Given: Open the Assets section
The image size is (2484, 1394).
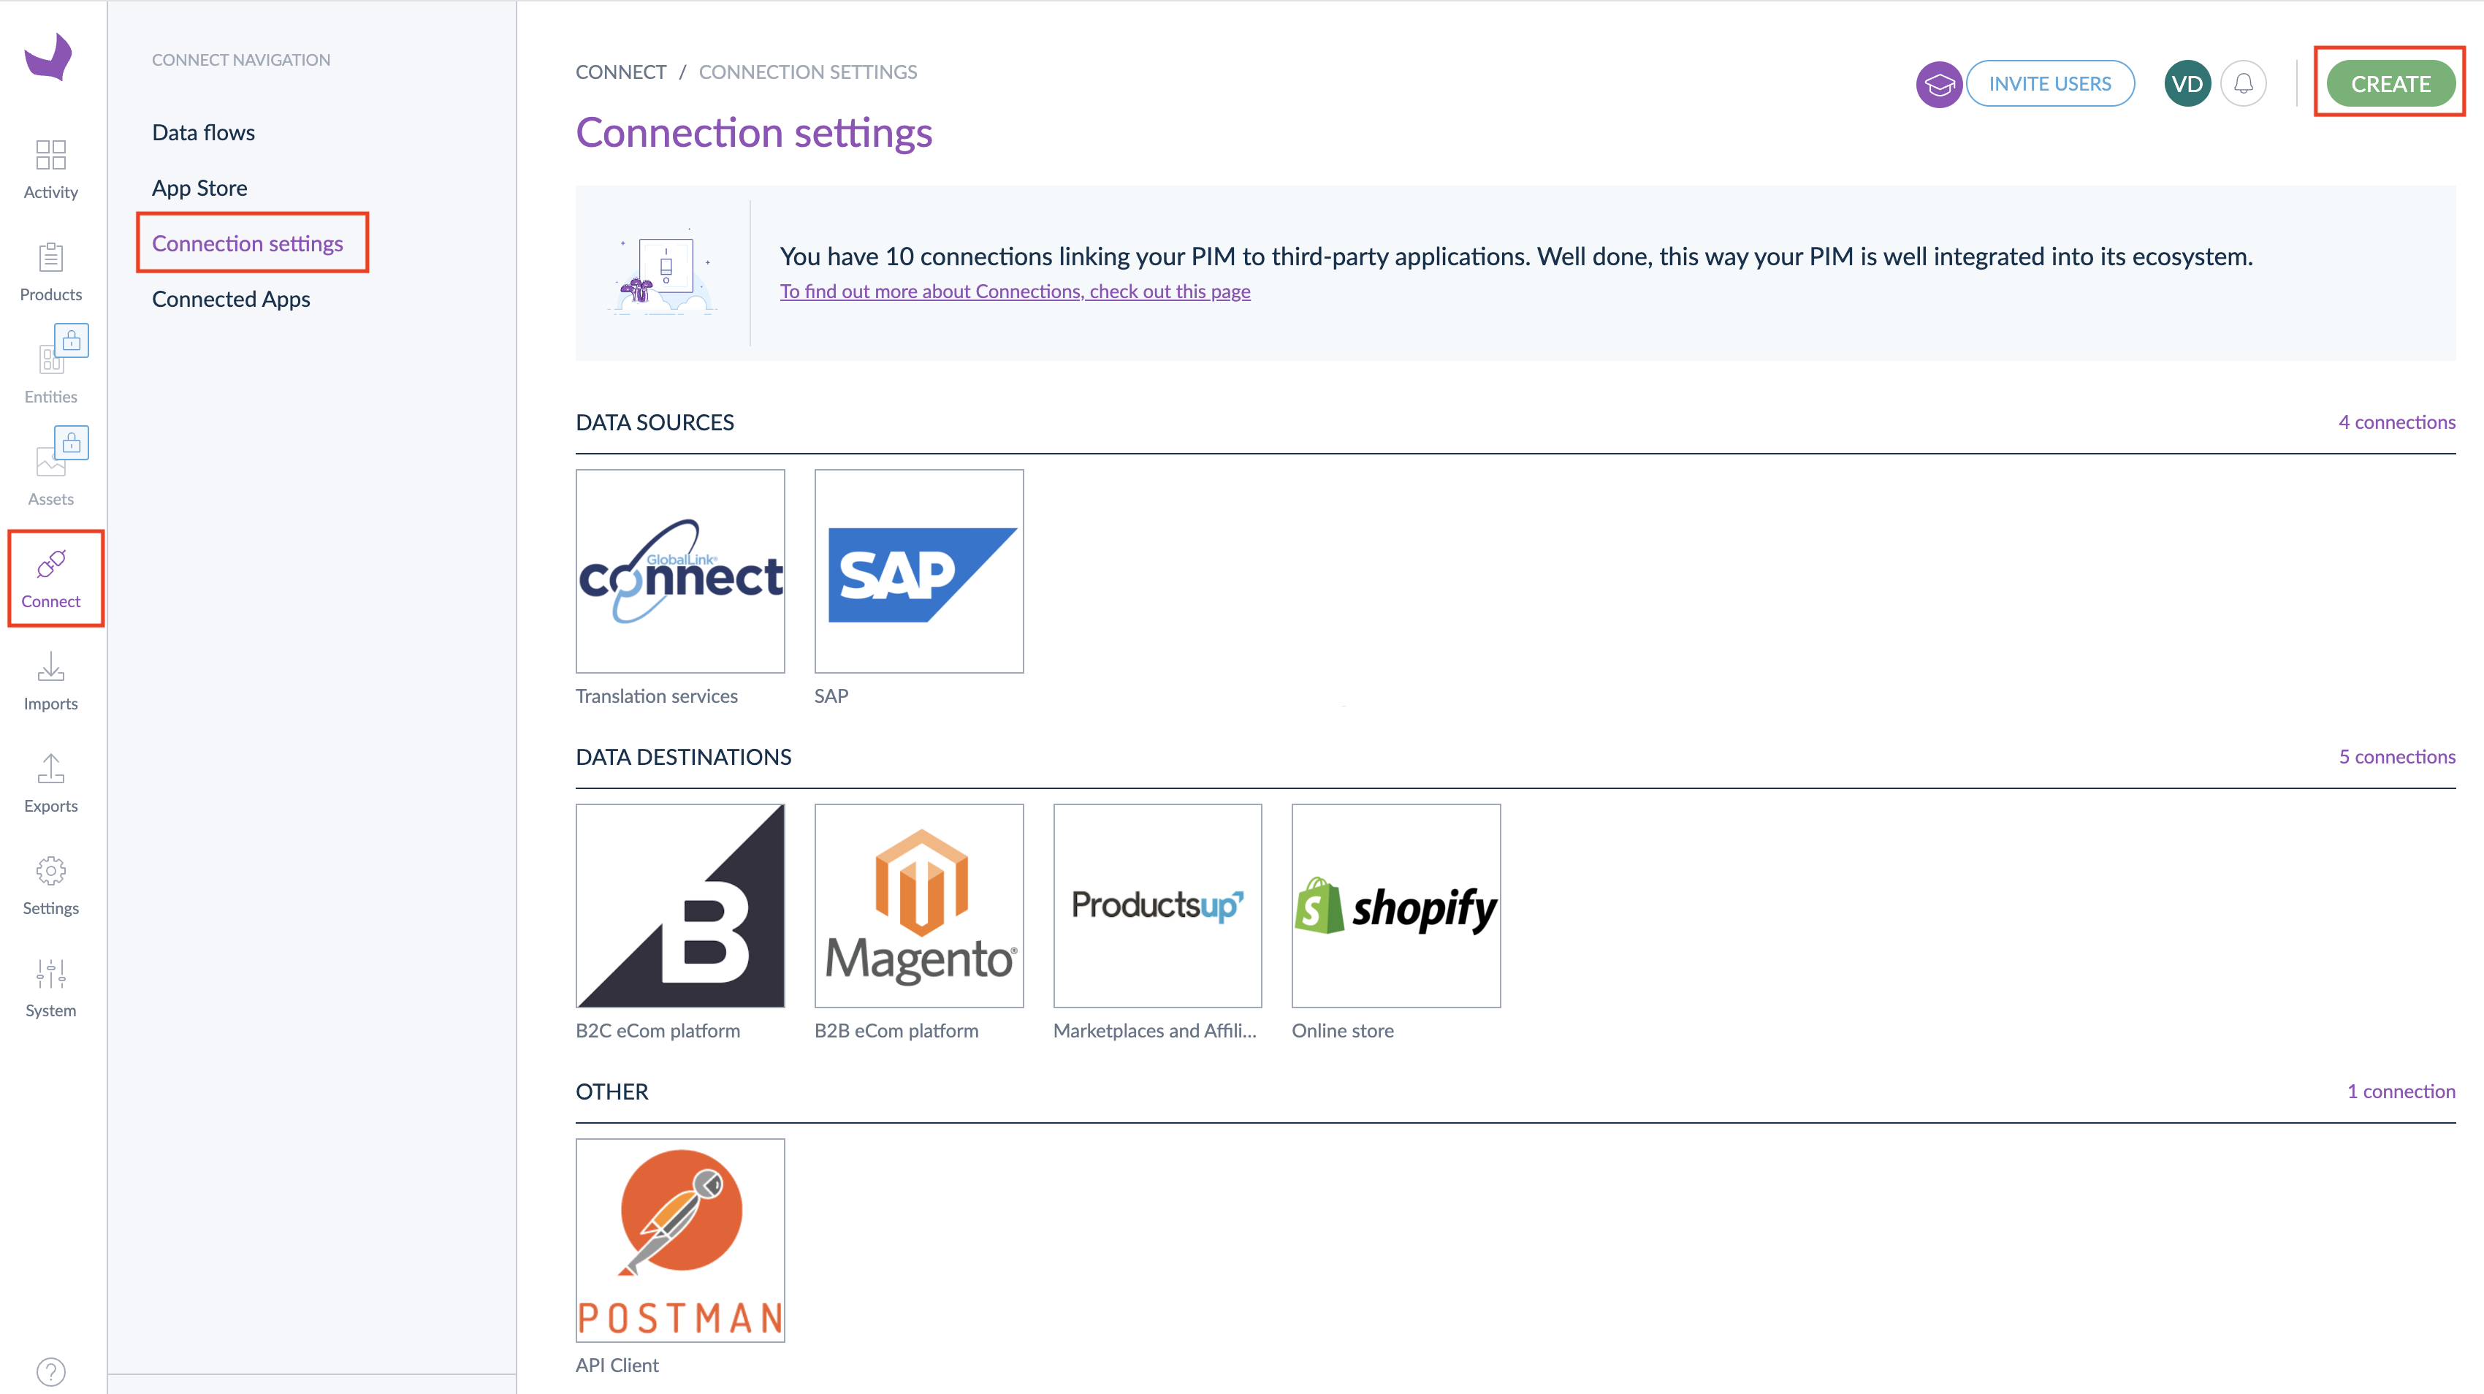Looking at the screenshot, I should (x=51, y=469).
